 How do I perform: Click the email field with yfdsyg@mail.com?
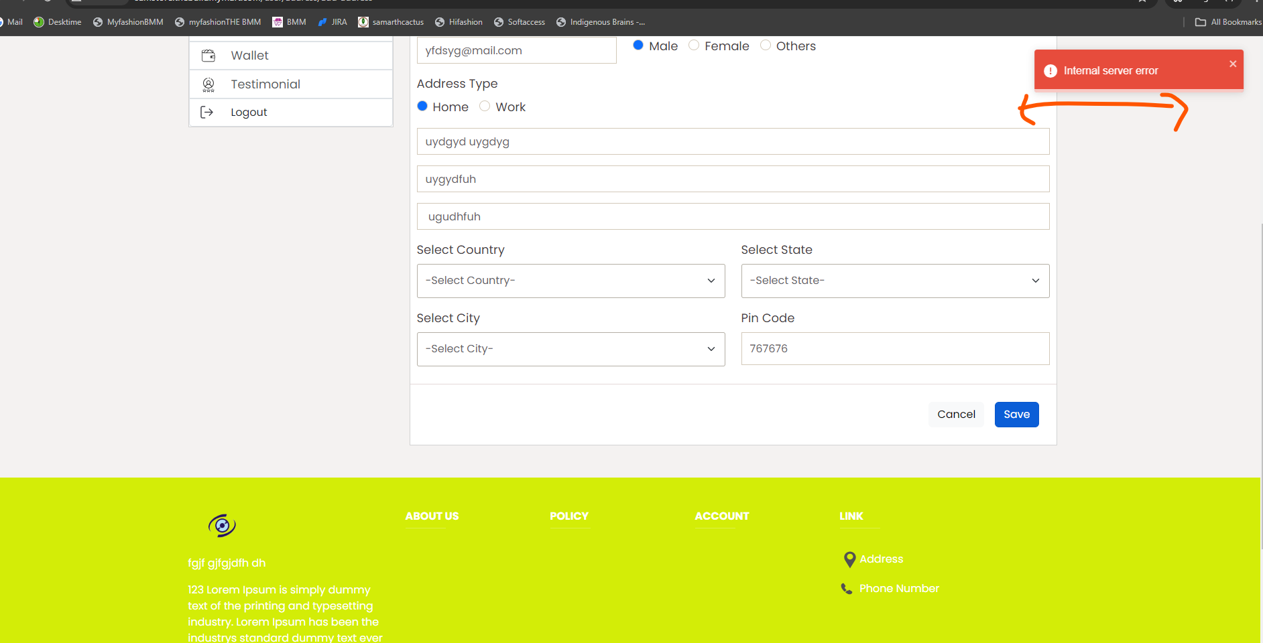517,50
